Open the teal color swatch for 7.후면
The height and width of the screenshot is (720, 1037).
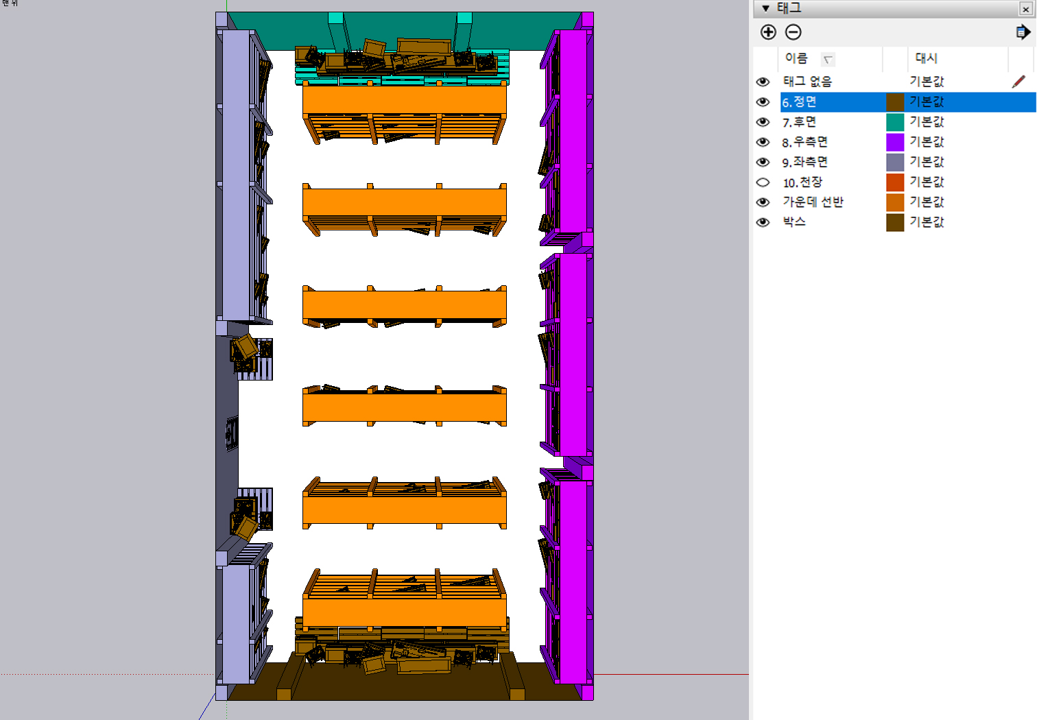click(894, 122)
